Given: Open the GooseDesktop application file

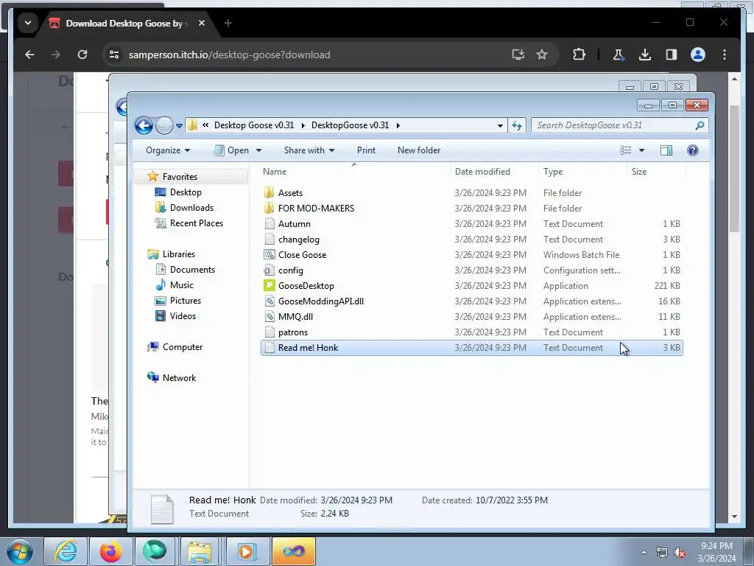Looking at the screenshot, I should 306,286.
